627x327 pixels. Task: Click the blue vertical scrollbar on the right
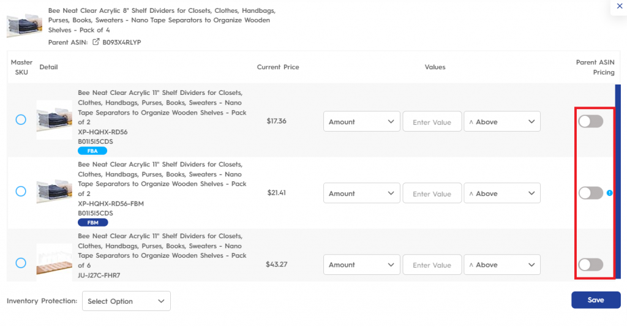click(x=618, y=181)
